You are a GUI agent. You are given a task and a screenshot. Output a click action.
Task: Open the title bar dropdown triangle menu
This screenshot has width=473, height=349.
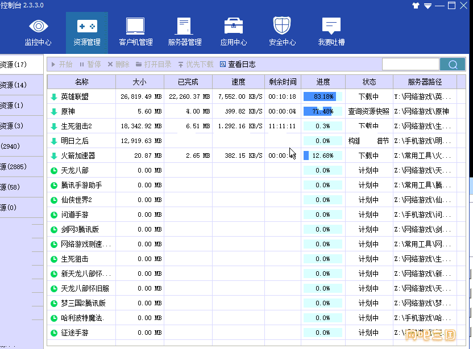pos(428,6)
